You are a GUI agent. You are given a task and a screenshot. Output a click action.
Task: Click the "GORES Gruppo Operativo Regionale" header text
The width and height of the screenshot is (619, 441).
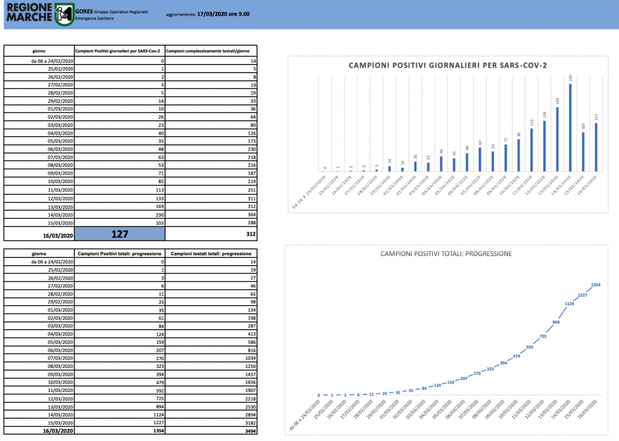click(x=112, y=11)
